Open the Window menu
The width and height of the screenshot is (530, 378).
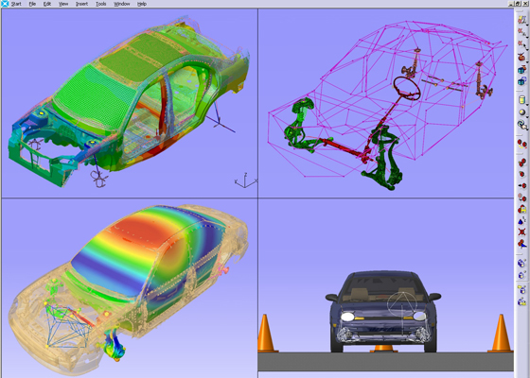pyautogui.click(x=122, y=4)
